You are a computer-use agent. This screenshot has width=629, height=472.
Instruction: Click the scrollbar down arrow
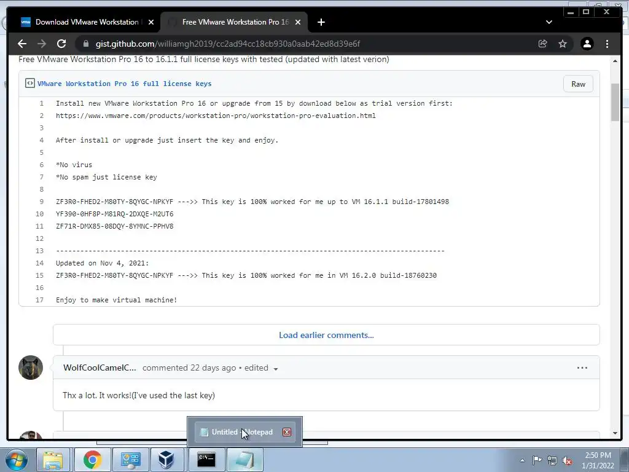615,433
